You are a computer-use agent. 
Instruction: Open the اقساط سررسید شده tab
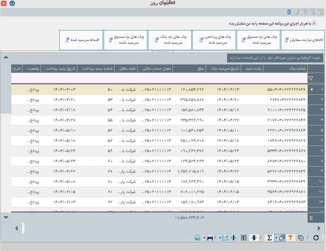(81, 40)
